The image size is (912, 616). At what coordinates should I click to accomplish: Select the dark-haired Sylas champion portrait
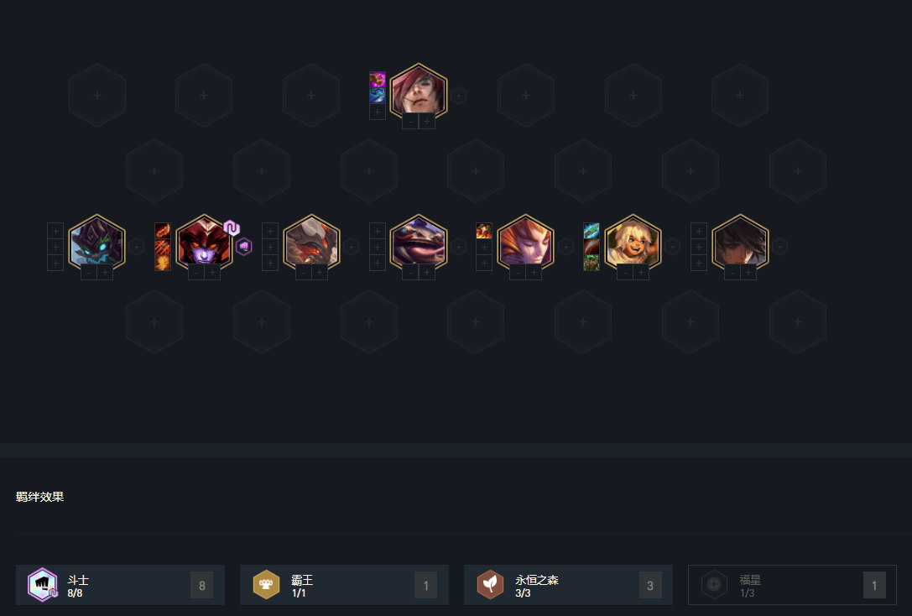[x=740, y=244]
